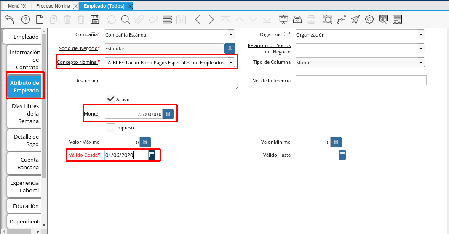Click the Válido Hasta date field
Image resolution: width=449 pixels, height=234 pixels.
click(317, 155)
